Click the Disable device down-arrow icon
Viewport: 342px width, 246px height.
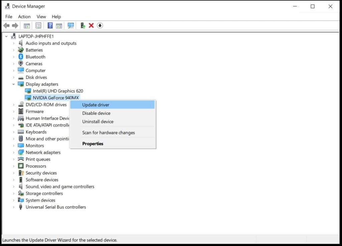pos(100,25)
